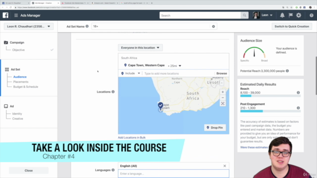Open the help question mark icon

click(x=312, y=15)
